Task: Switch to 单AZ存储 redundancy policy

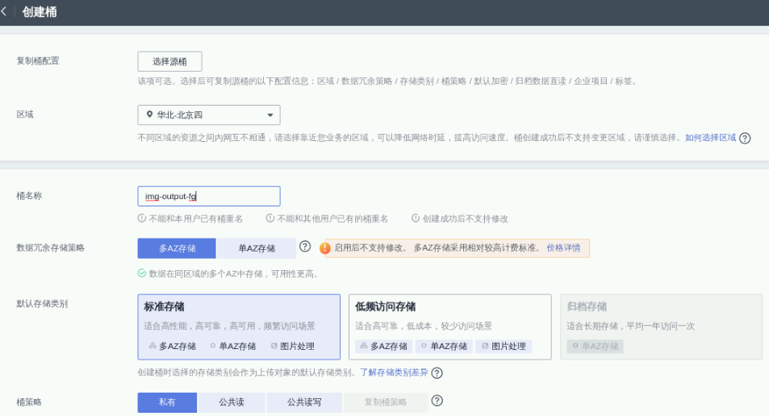Action: pyautogui.click(x=257, y=248)
